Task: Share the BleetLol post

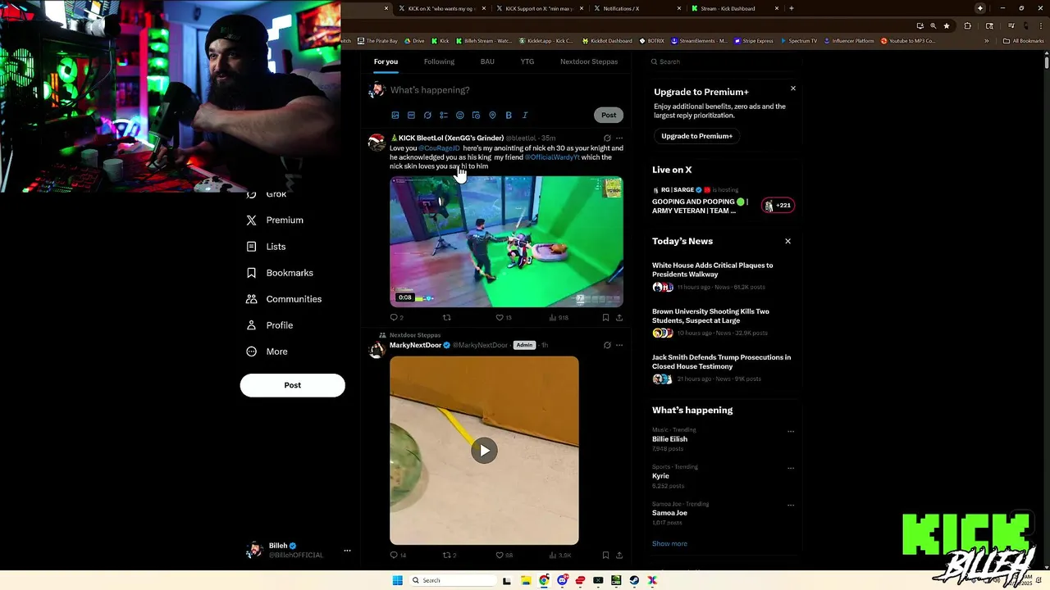Action: (x=619, y=318)
